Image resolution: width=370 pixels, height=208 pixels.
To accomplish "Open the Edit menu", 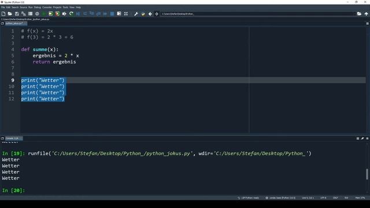I will (x=8, y=8).
